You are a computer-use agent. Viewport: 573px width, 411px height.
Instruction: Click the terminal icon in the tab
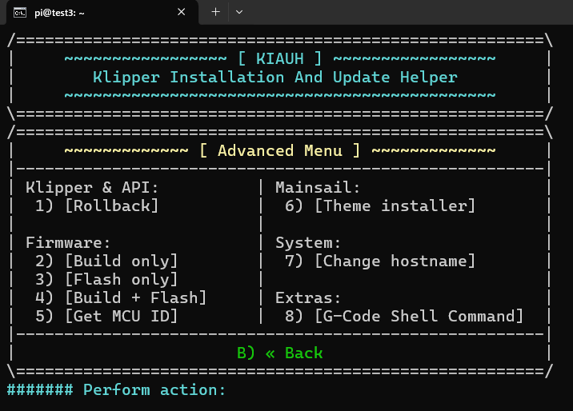coord(22,12)
